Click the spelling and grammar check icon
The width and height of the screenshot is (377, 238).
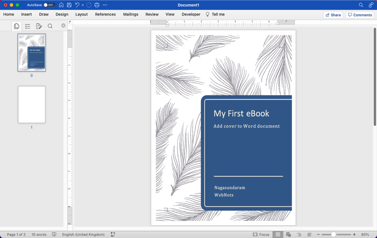pos(54,234)
